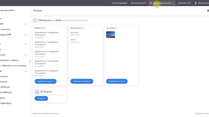209x117 pixels.
Task: Select the sidebar item …ти СНТклуб
Action: [6, 92]
